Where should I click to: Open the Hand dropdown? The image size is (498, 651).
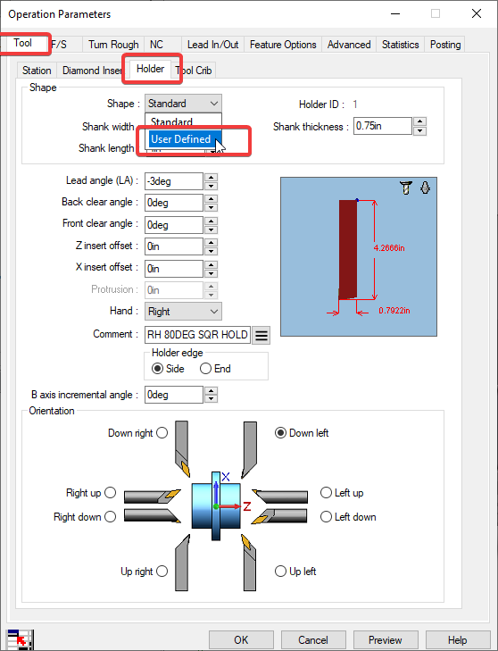pos(183,312)
